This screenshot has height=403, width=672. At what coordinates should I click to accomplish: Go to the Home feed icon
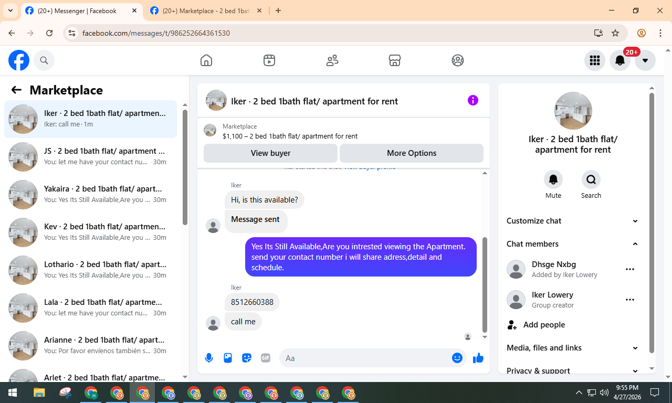coord(206,60)
